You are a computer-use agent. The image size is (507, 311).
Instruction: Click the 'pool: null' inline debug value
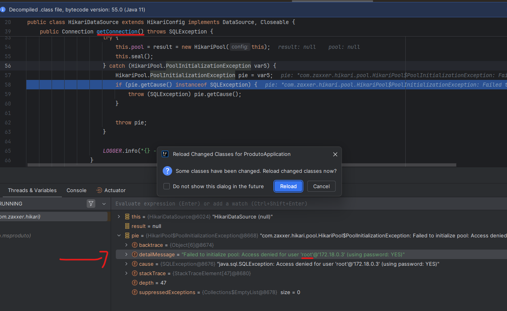[344, 47]
